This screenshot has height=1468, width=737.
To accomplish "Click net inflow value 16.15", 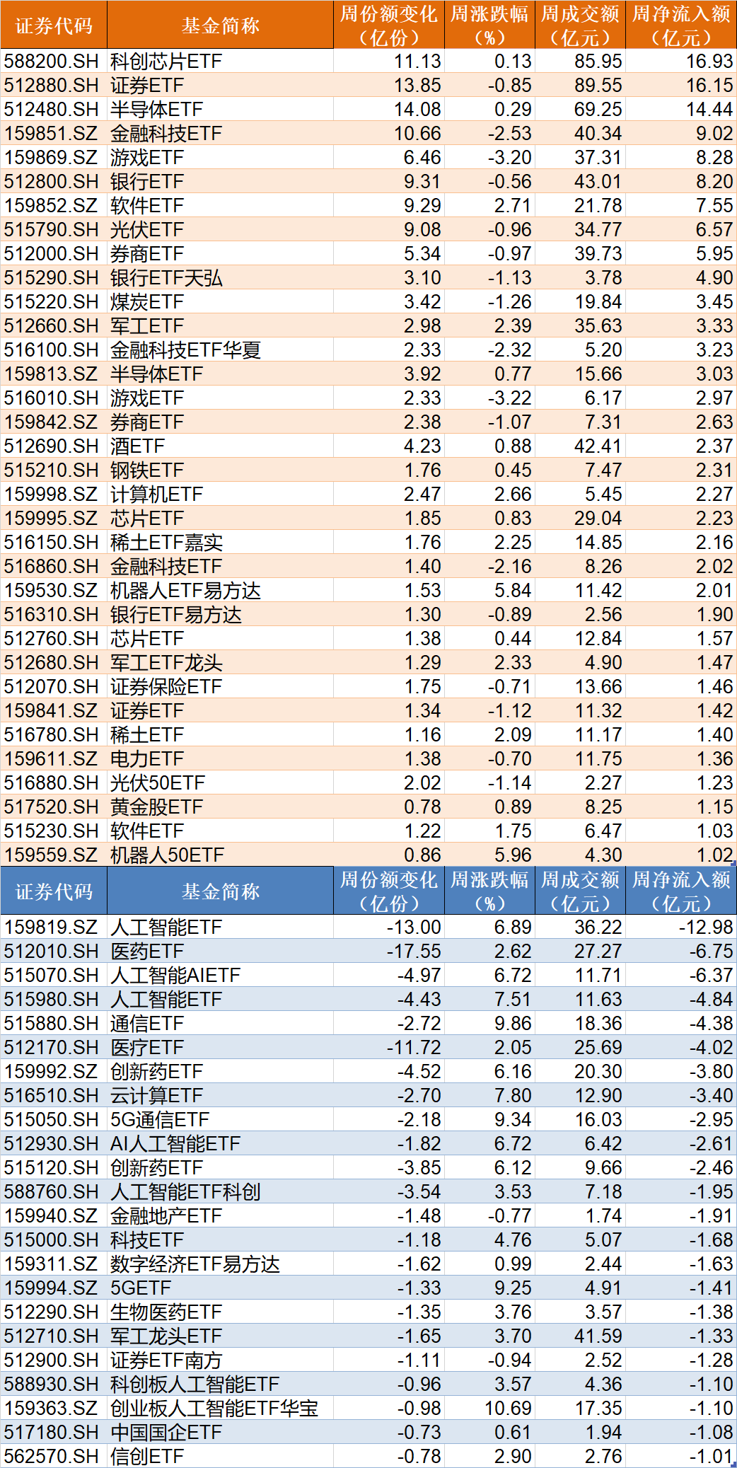I will tap(709, 86).
